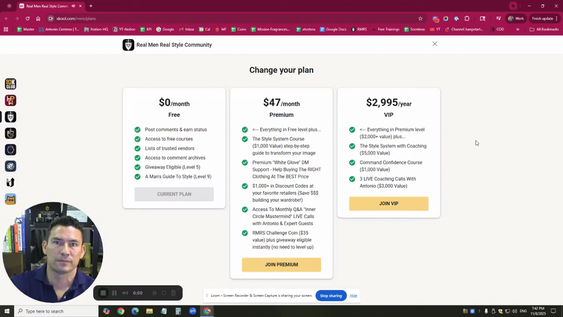
Task: Delete the Loom recording with trash icon
Action: [173, 293]
